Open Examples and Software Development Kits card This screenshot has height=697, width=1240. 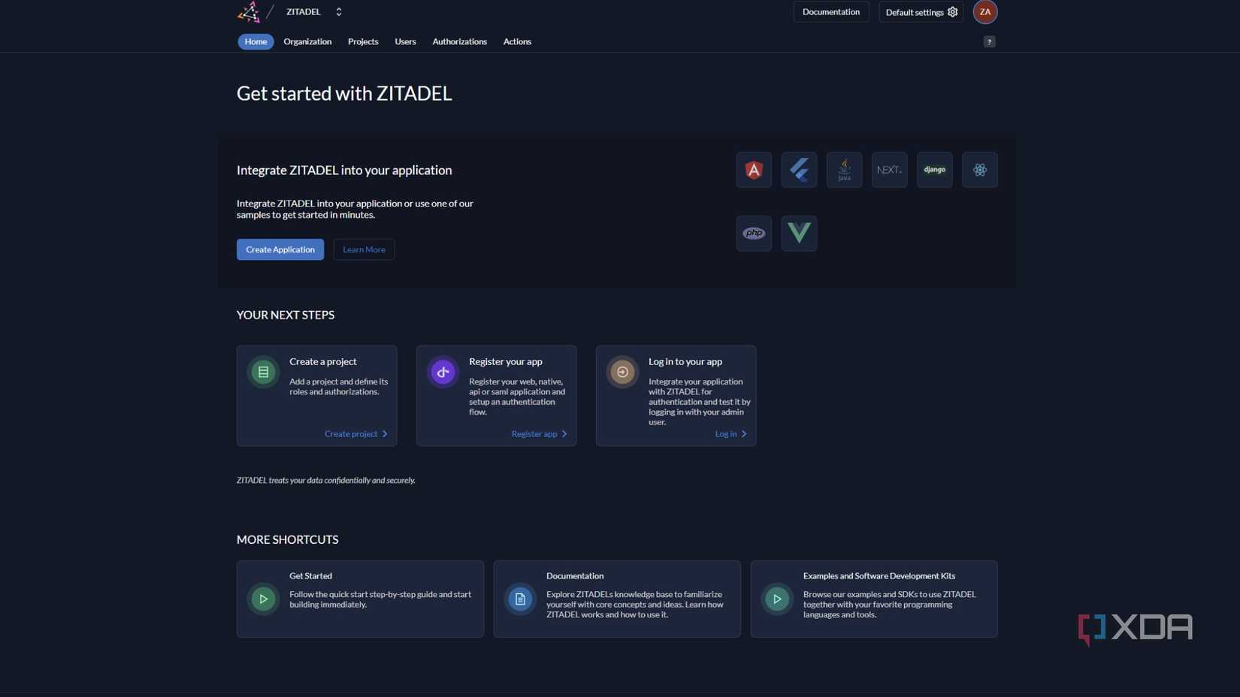(x=874, y=599)
